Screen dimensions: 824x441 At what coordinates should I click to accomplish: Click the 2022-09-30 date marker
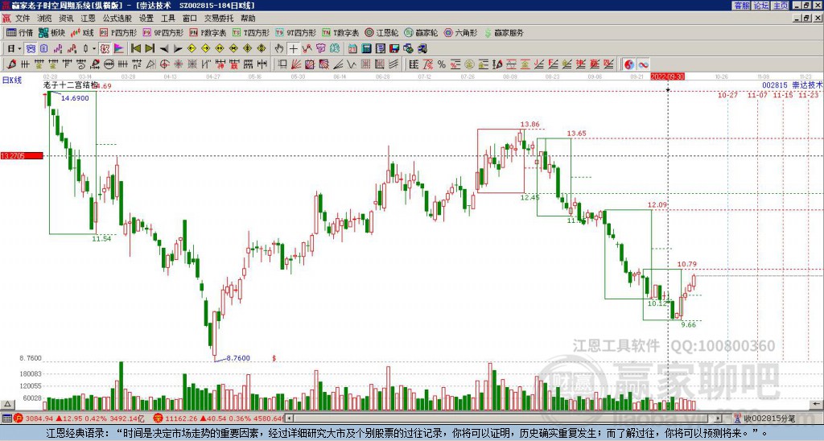coord(667,76)
